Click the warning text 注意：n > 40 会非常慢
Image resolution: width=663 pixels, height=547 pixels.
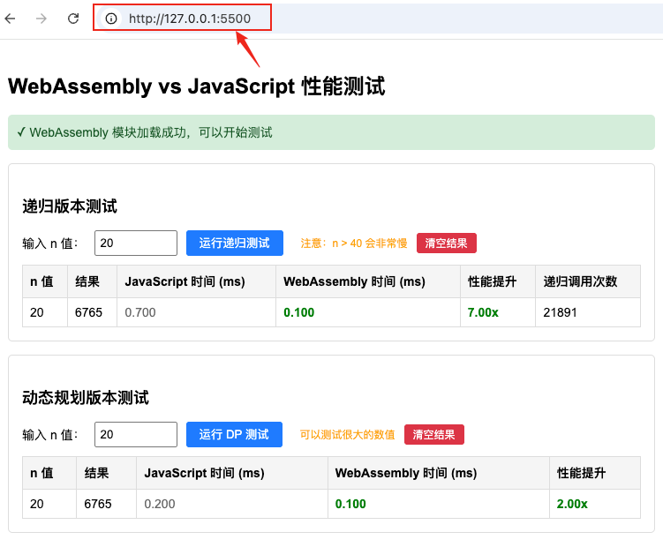tap(354, 244)
